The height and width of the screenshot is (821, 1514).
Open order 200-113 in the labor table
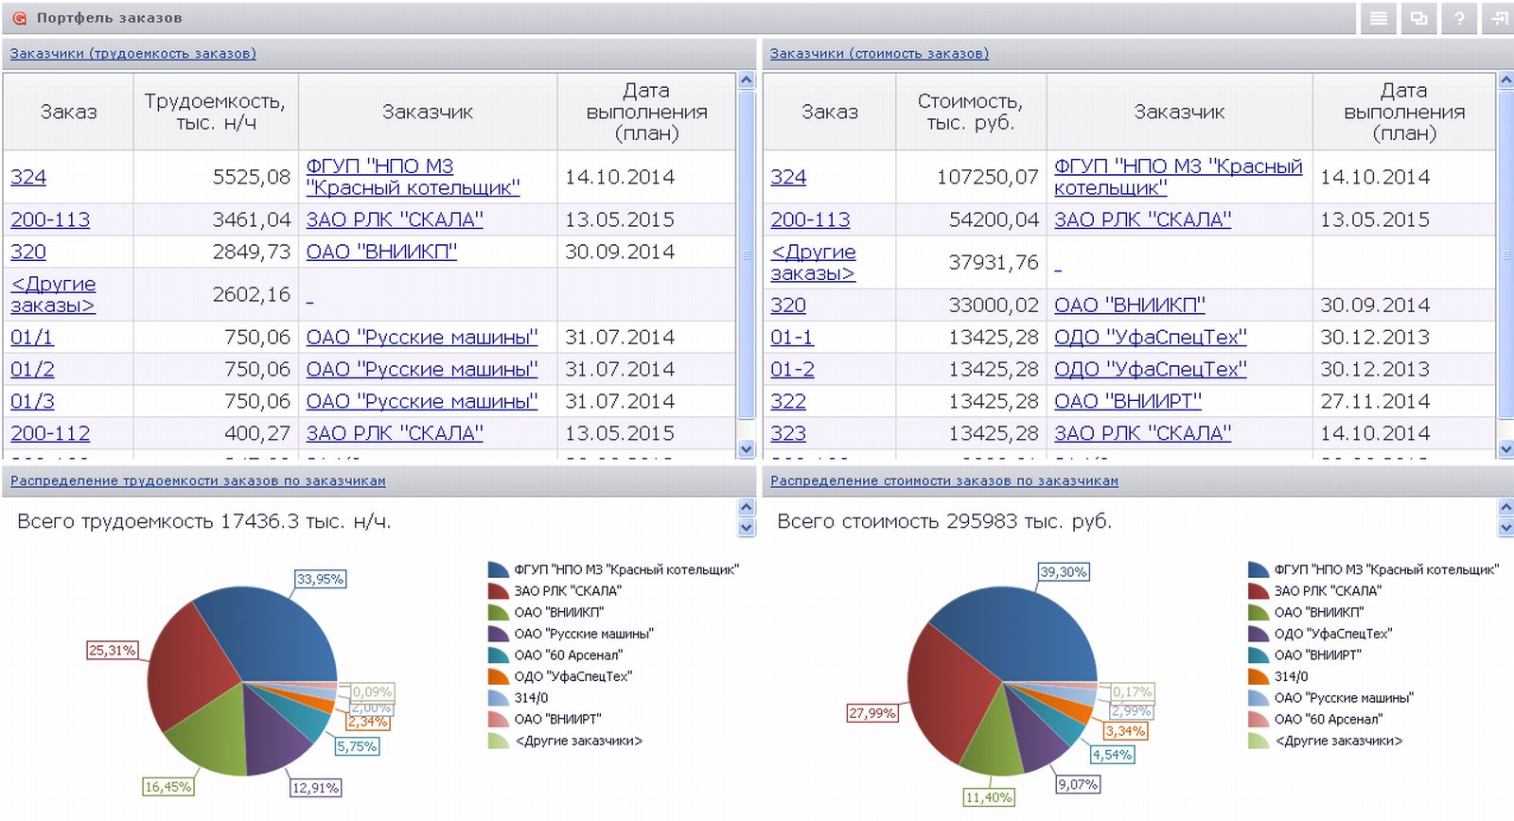click(x=50, y=219)
